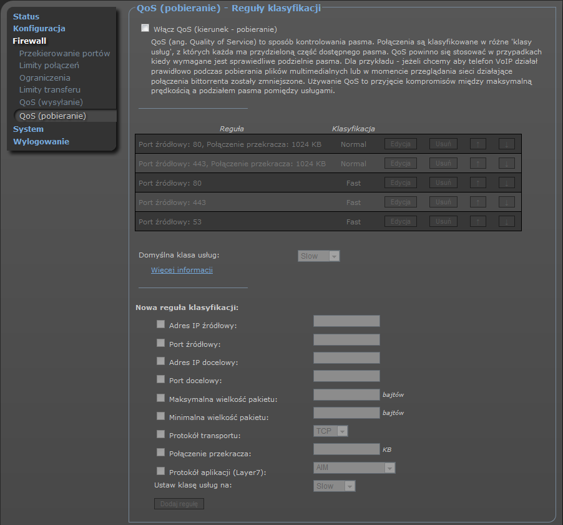Check the Protokół transportu option
Screen dimensions: 563x525
click(x=160, y=434)
